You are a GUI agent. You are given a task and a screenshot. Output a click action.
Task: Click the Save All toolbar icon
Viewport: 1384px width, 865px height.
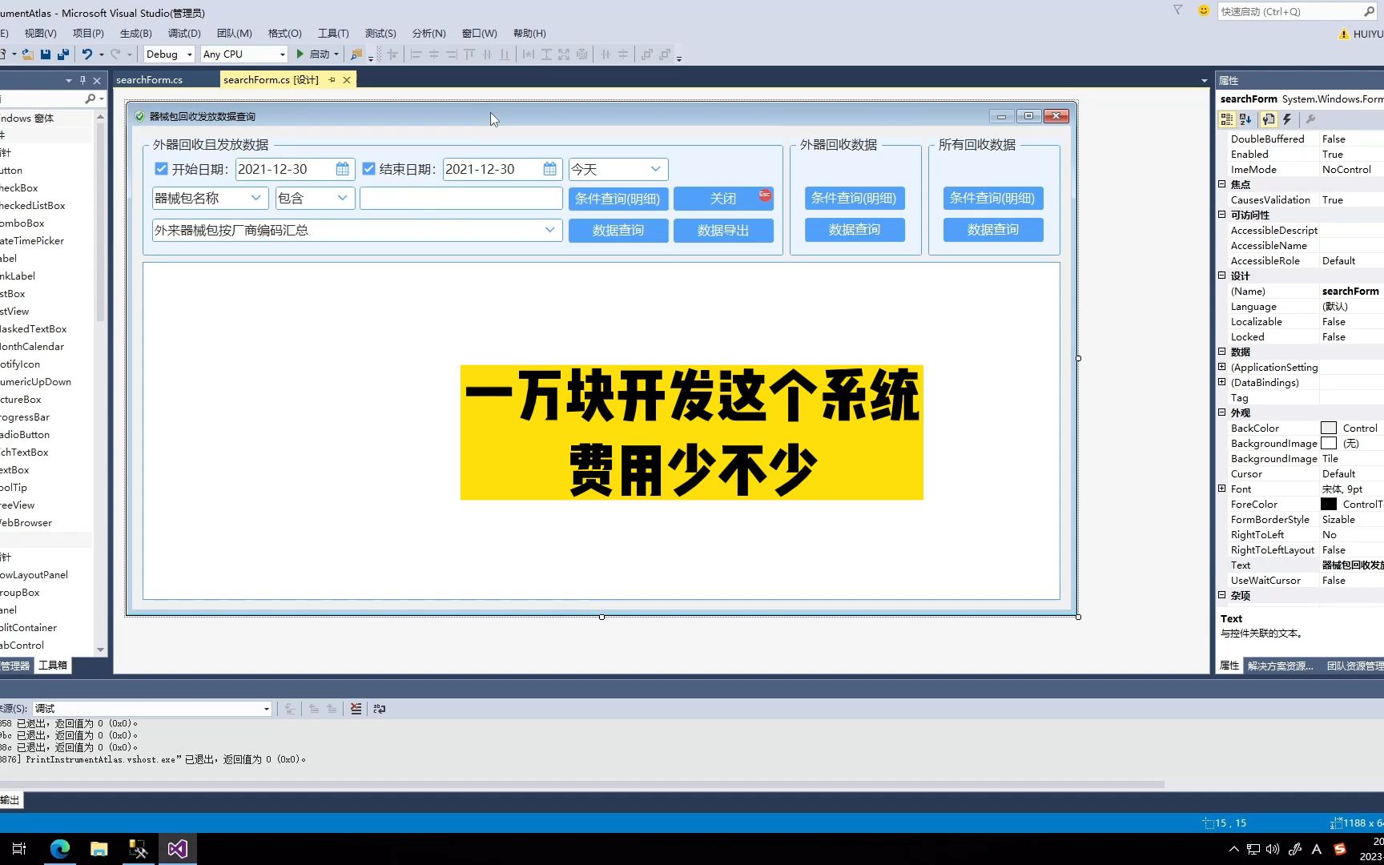tap(63, 54)
